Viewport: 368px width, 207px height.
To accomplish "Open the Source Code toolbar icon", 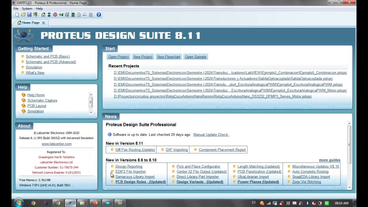I will [85, 15].
